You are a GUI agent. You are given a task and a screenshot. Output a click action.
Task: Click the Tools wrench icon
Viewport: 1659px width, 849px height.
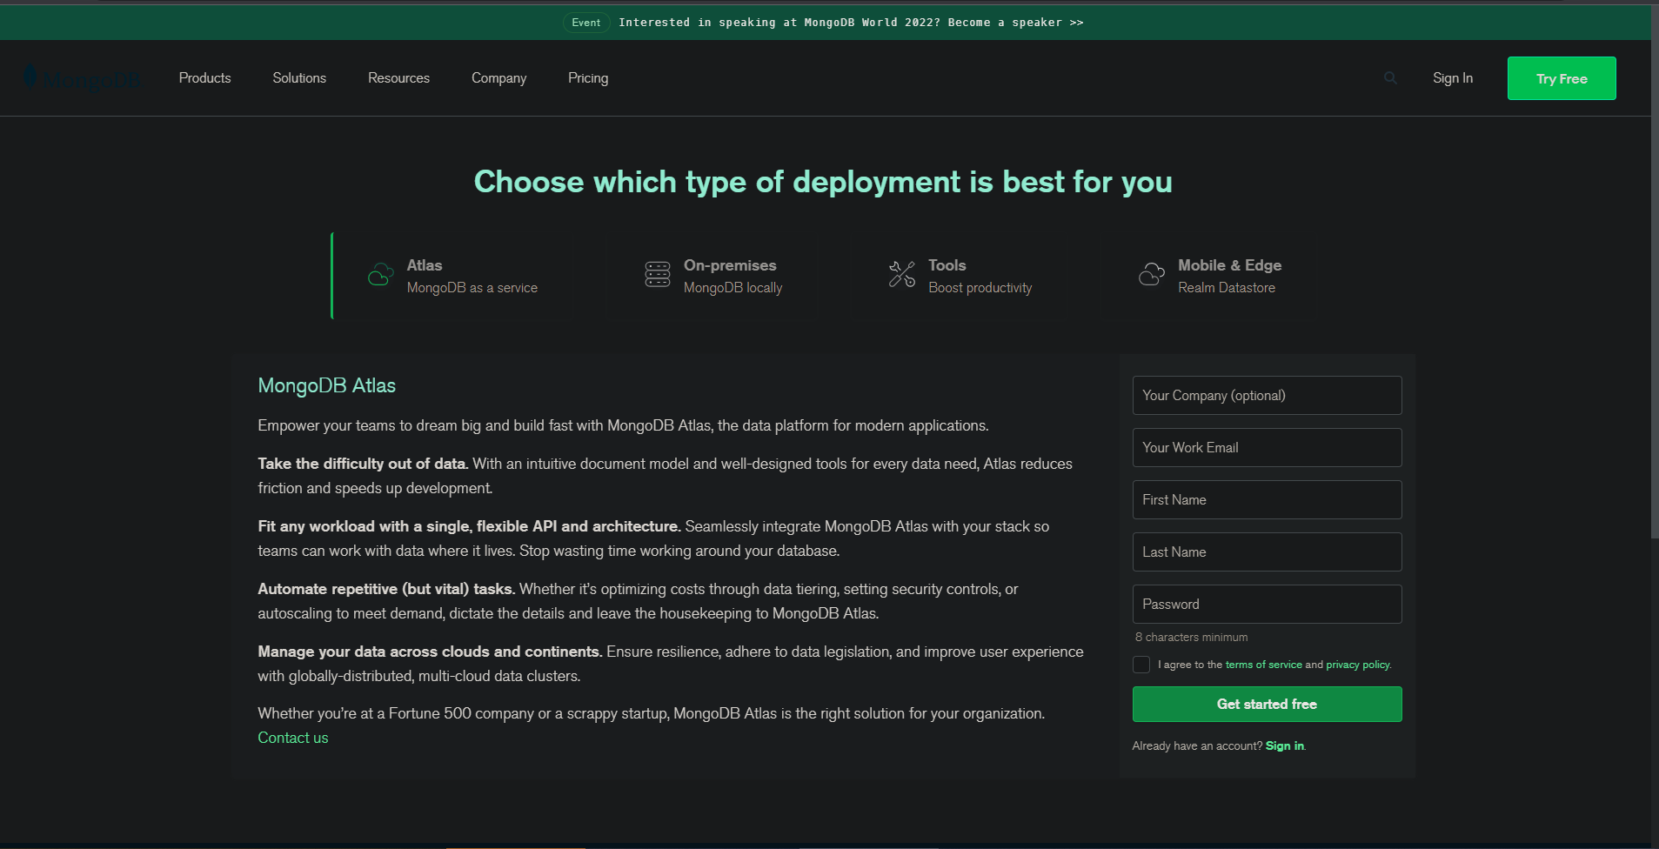pos(902,275)
